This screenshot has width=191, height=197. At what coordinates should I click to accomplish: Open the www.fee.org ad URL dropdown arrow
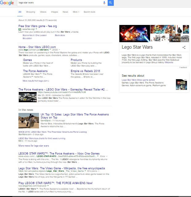click(x=36, y=29)
